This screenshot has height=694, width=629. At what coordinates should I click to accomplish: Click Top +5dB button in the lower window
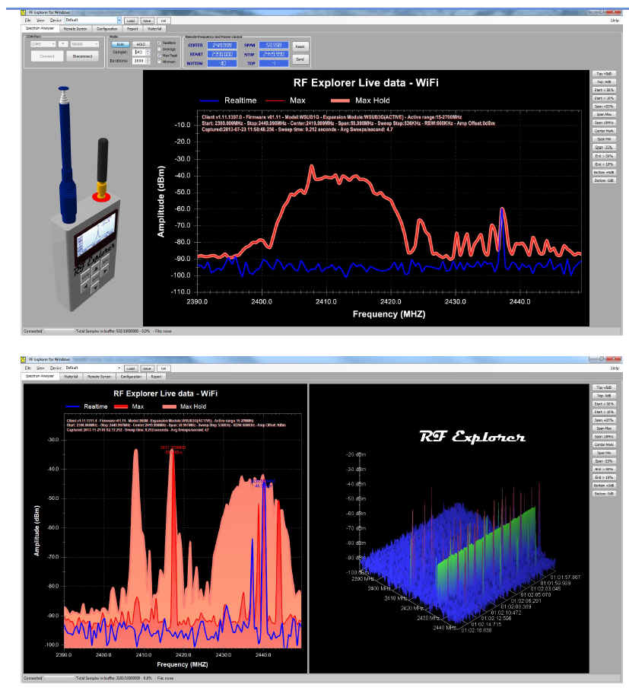tap(604, 387)
